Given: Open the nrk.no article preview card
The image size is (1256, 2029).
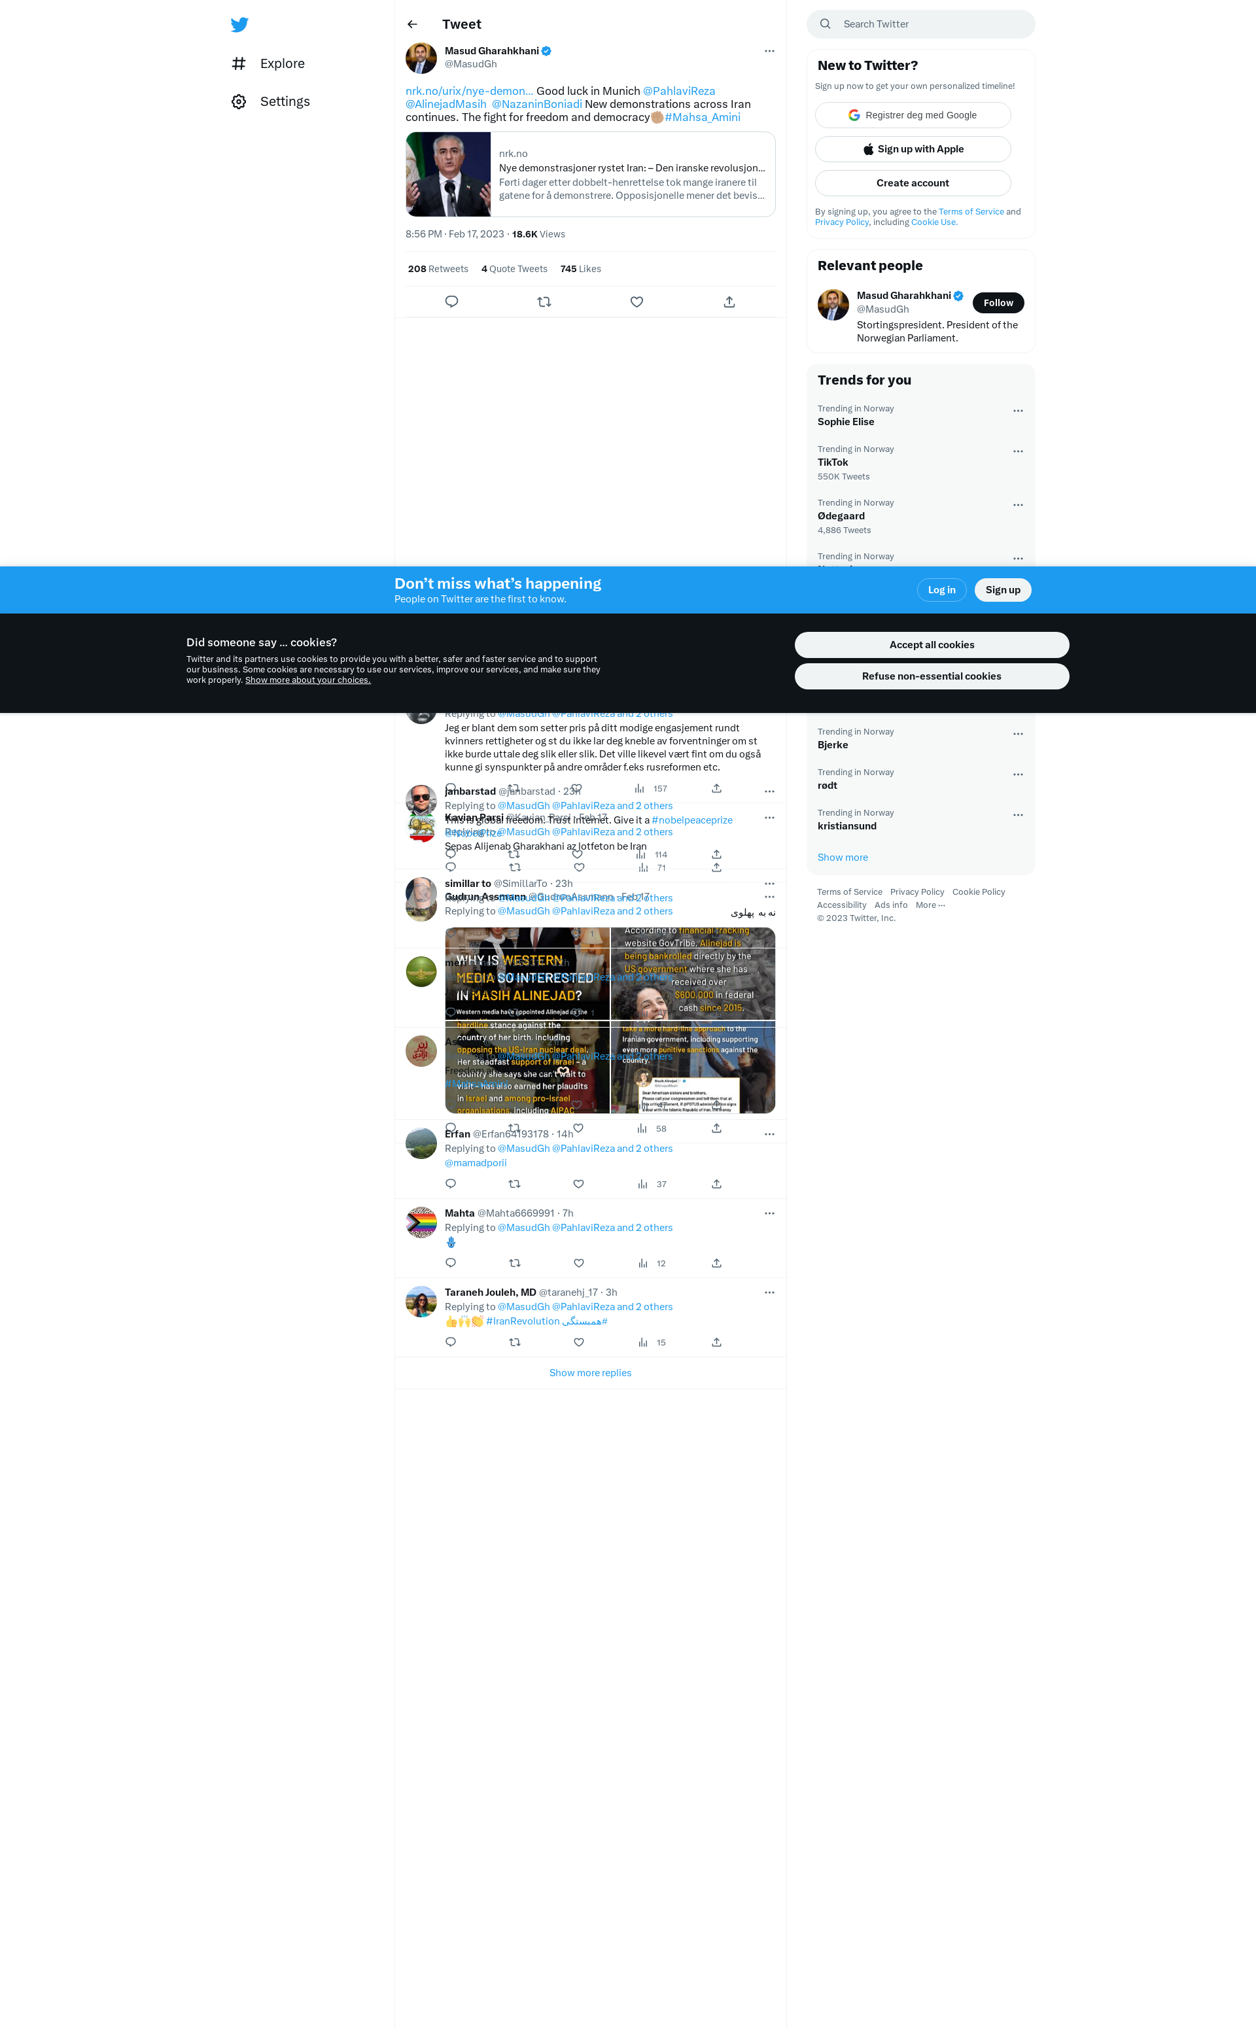Looking at the screenshot, I should coord(590,175).
